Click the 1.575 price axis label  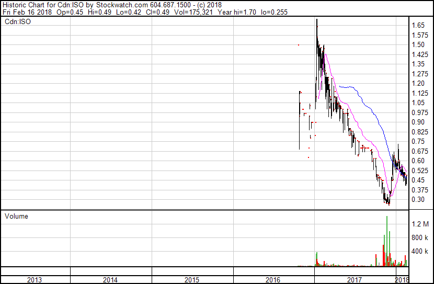[x=420, y=35]
